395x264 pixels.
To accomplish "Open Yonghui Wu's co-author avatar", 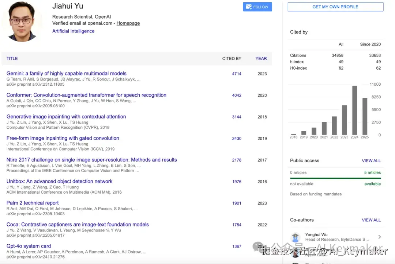I will [295, 237].
